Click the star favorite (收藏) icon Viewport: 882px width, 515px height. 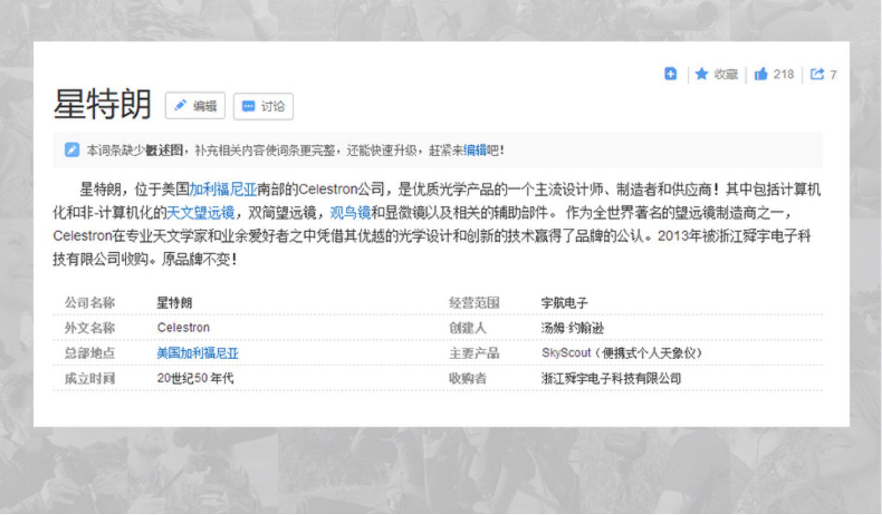701,74
